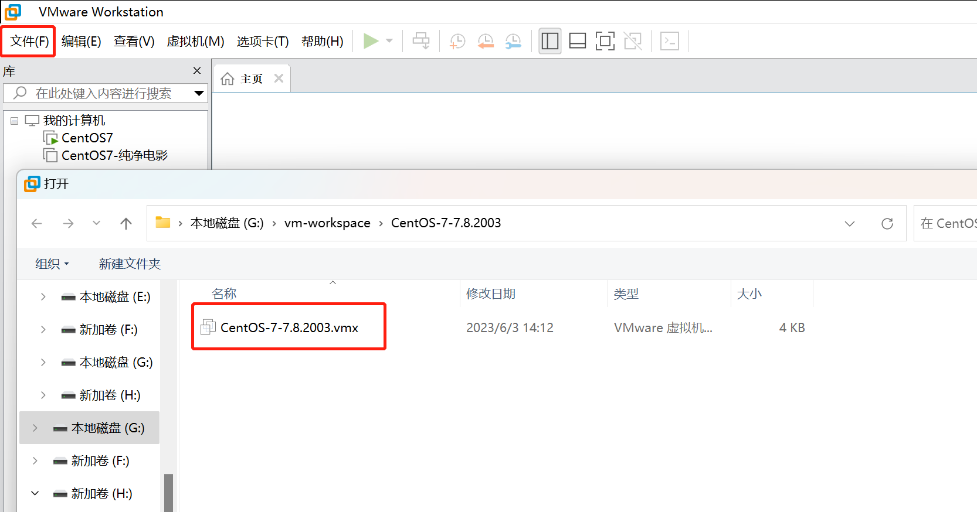Click the 新建文件夹 button
The height and width of the screenshot is (512, 977).
click(x=130, y=264)
